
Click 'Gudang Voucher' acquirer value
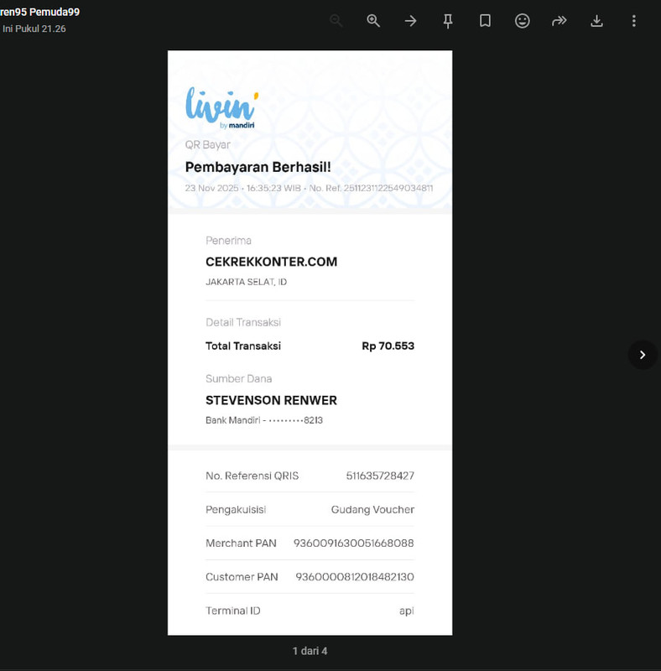[x=372, y=509]
